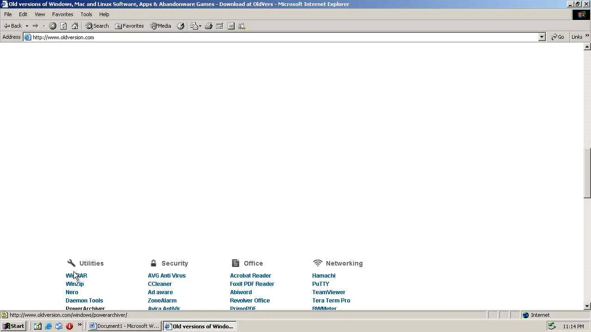
Task: Expand the address bar dropdown
Action: (542, 37)
